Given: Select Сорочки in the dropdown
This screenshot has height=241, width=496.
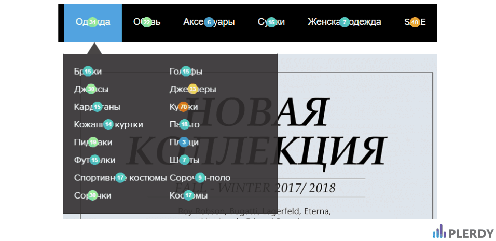Looking at the screenshot, I should 92,195.
